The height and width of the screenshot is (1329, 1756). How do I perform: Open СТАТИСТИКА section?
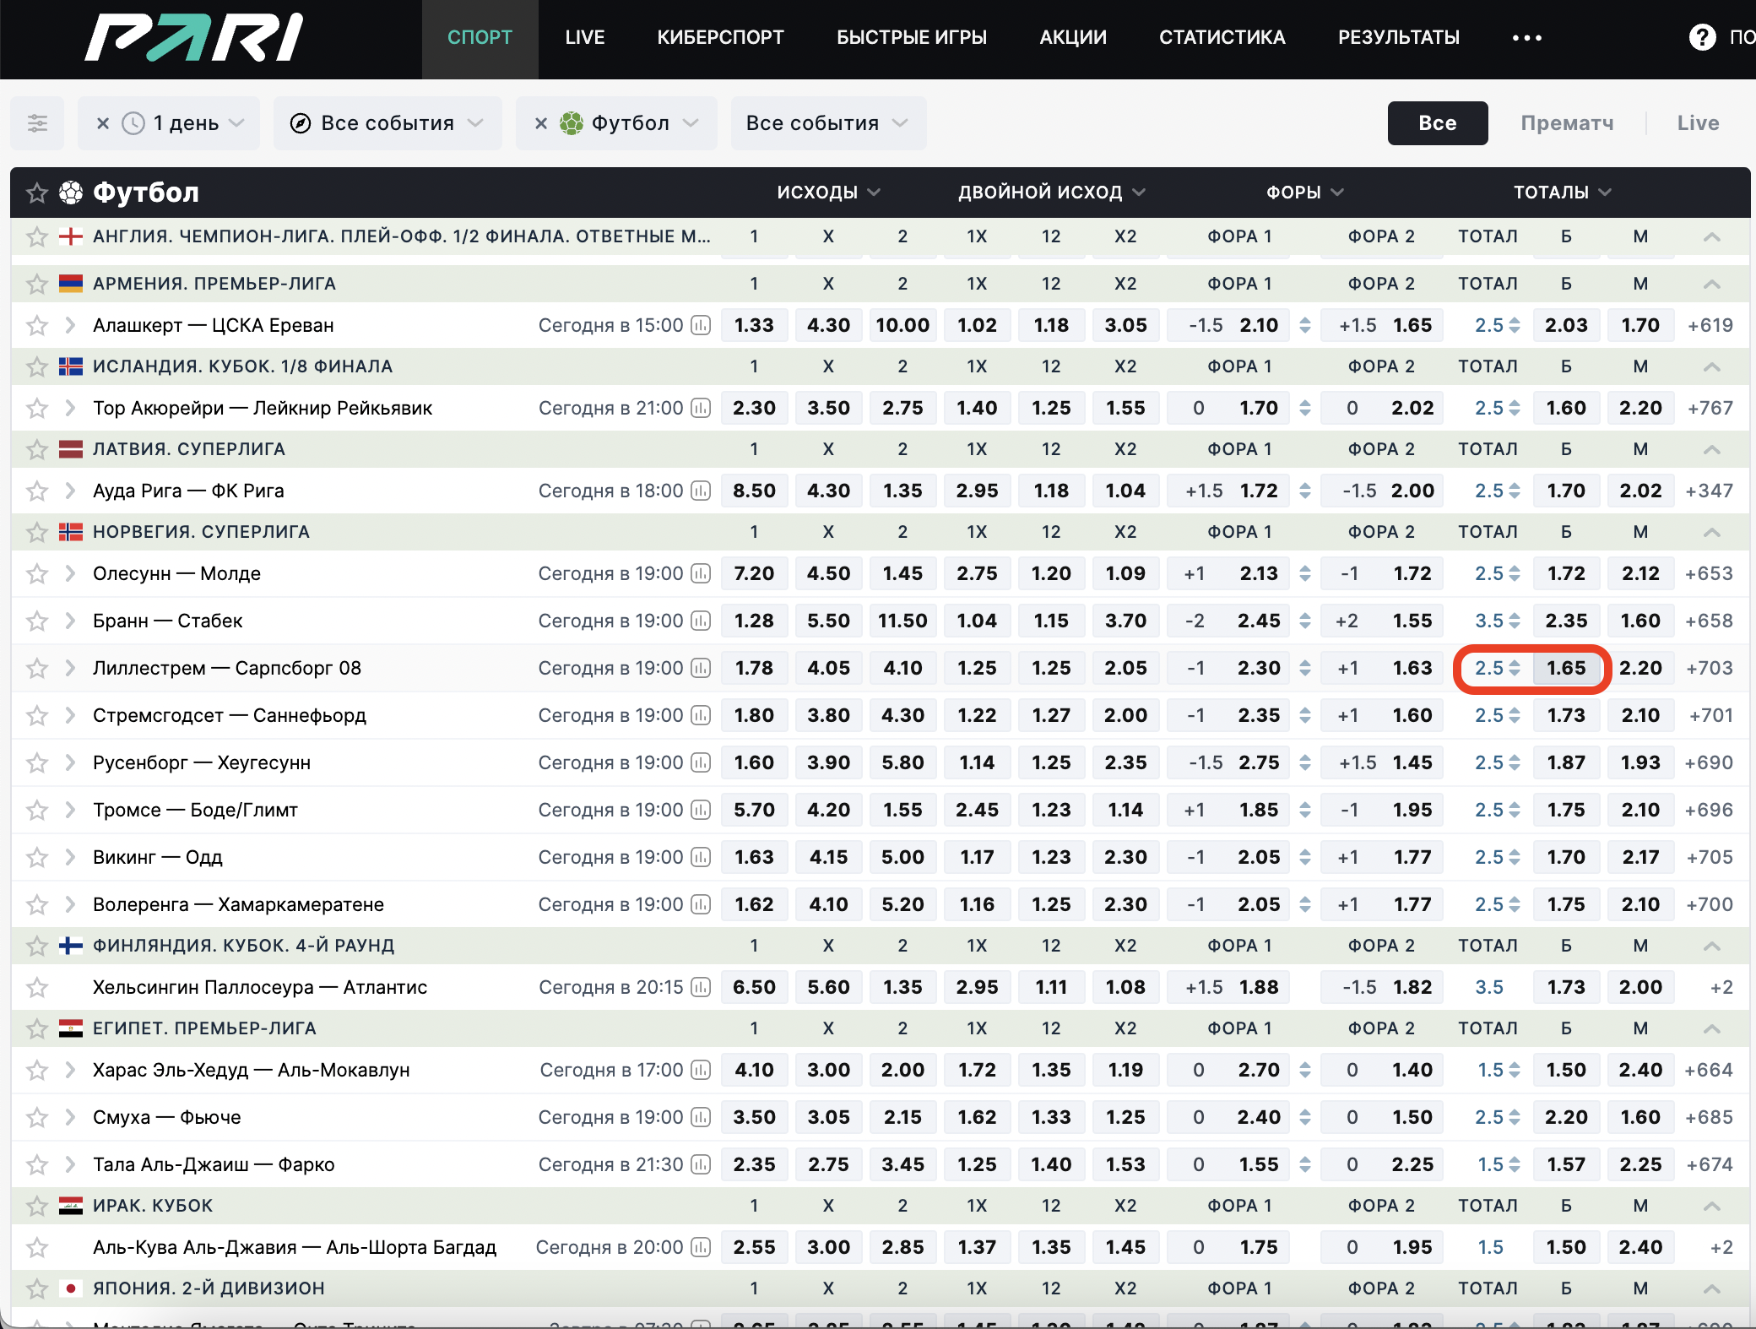(x=1222, y=38)
